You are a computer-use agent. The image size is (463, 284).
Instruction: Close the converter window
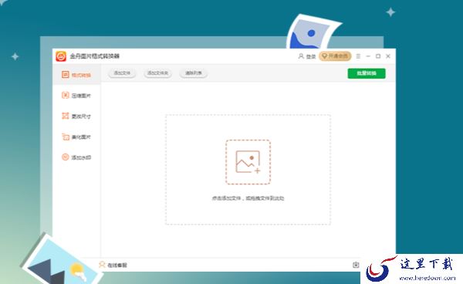click(388, 56)
